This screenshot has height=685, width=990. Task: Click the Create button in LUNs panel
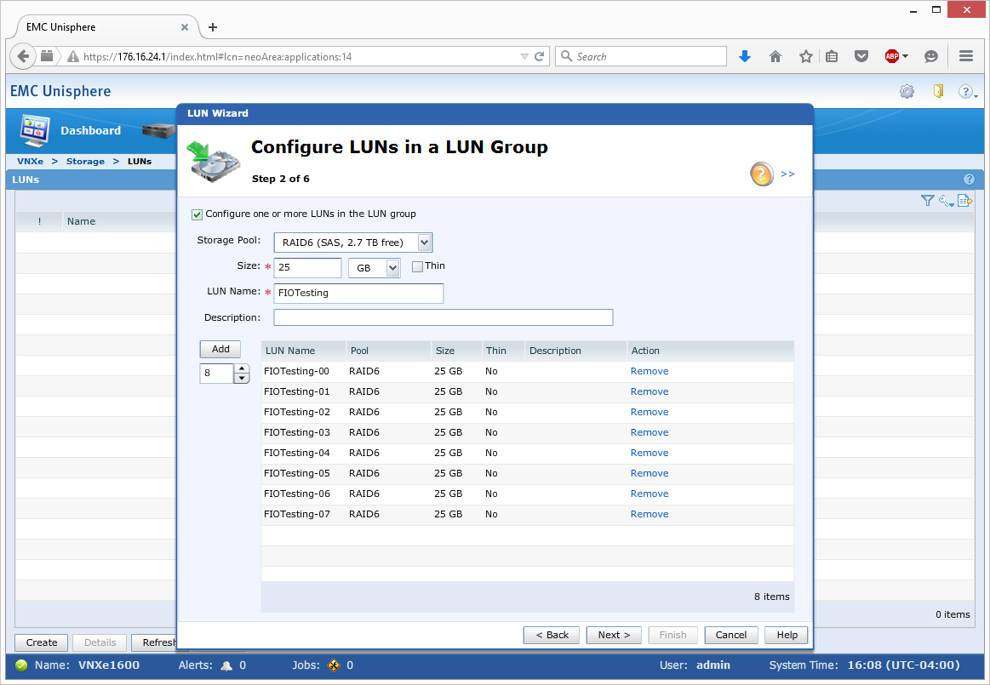tap(42, 642)
